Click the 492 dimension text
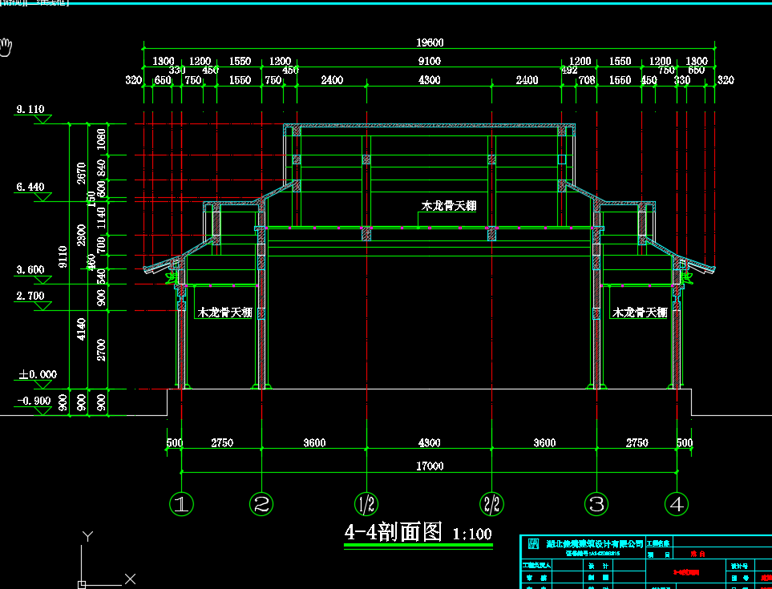 [x=569, y=71]
